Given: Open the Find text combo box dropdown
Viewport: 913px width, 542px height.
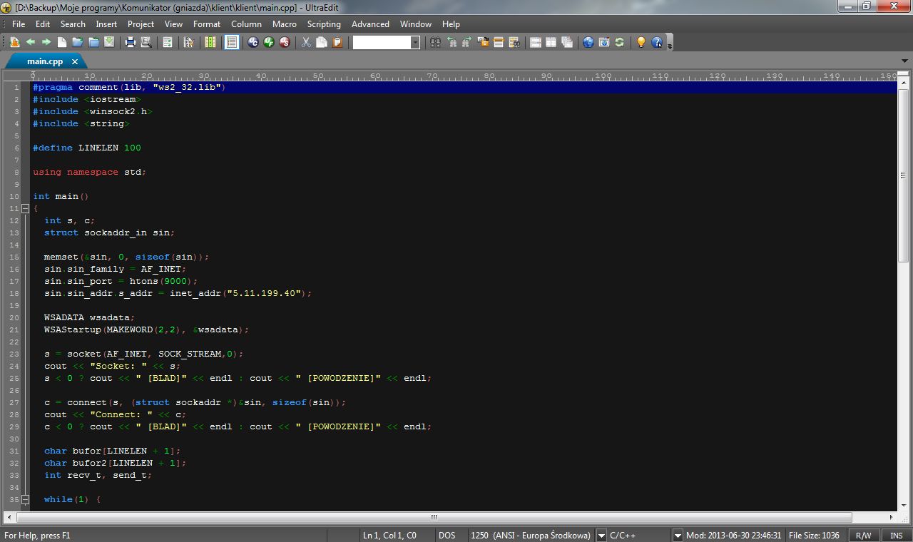Looking at the screenshot, I should [x=416, y=42].
